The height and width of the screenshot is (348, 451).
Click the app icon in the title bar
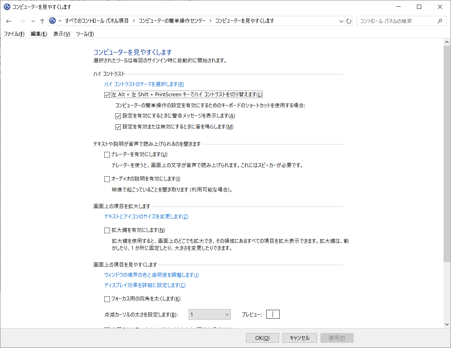tap(6, 6)
